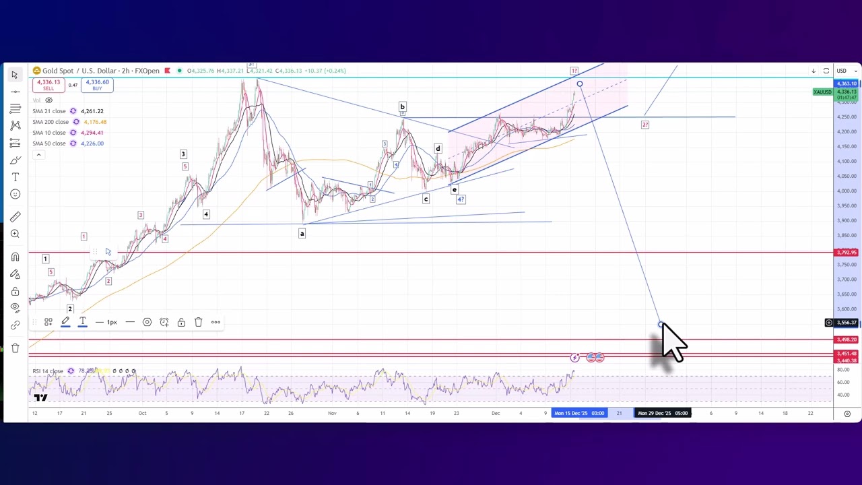The height and width of the screenshot is (485, 862).
Task: Delete selected drawing via floating toolbar trash
Action: pyautogui.click(x=198, y=323)
